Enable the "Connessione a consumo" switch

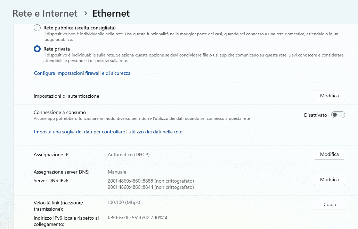click(x=337, y=115)
